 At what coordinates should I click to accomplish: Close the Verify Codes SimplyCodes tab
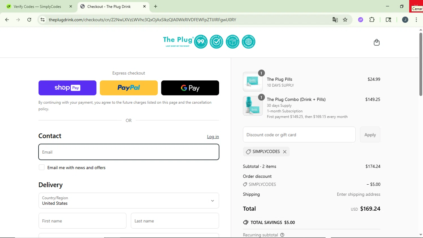tap(71, 6)
